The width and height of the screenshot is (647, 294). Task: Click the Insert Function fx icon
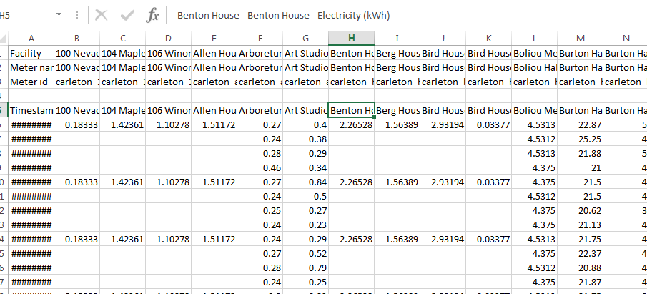152,15
